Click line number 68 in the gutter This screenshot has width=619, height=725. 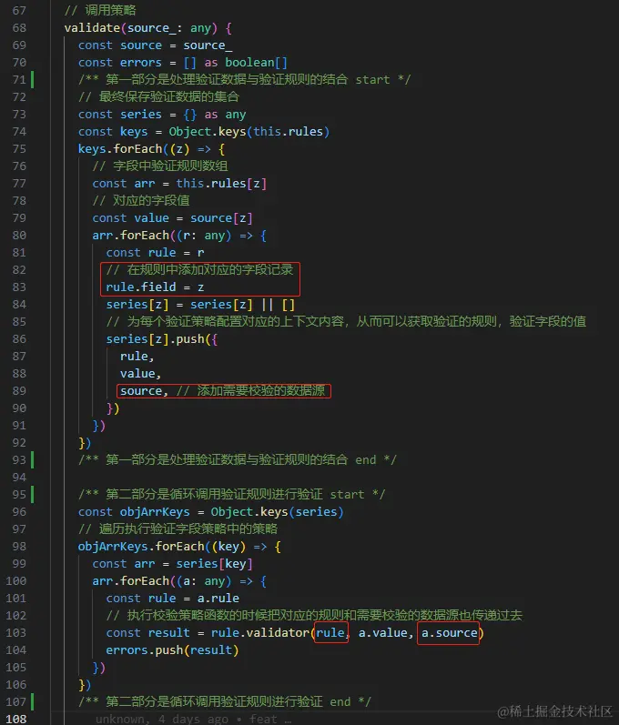click(19, 28)
